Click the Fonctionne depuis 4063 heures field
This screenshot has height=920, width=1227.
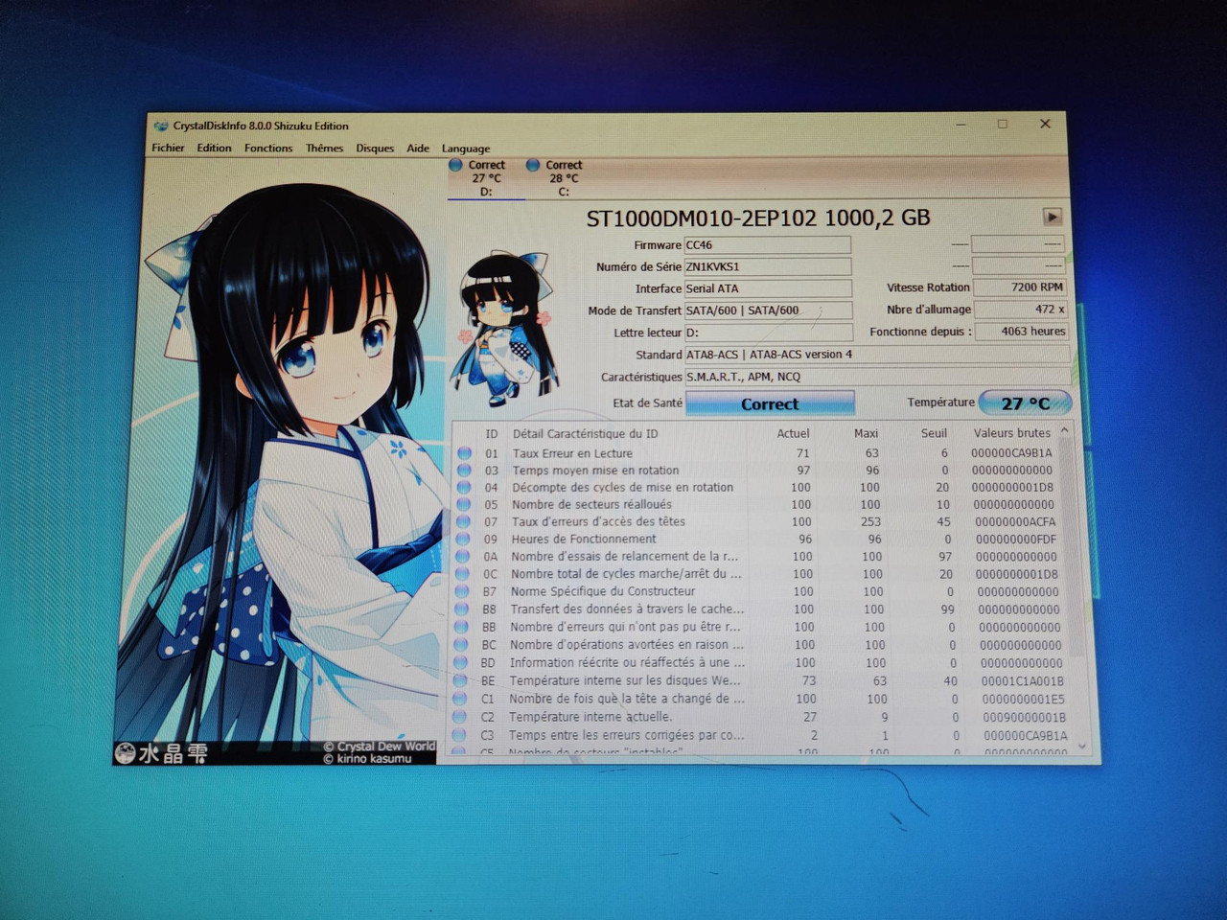[x=1022, y=332]
